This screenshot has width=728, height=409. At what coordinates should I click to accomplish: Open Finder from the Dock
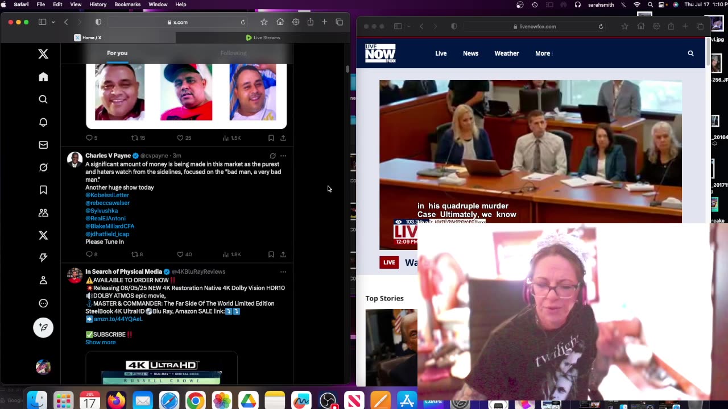pyautogui.click(x=37, y=400)
